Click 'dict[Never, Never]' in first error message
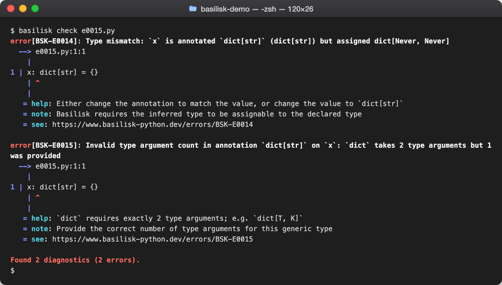The image size is (502, 285). [x=412, y=41]
